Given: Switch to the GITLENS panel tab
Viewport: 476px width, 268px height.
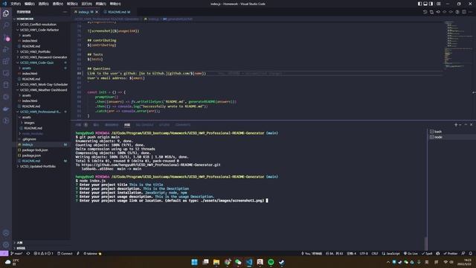Looking at the screenshot, I should click(x=164, y=124).
